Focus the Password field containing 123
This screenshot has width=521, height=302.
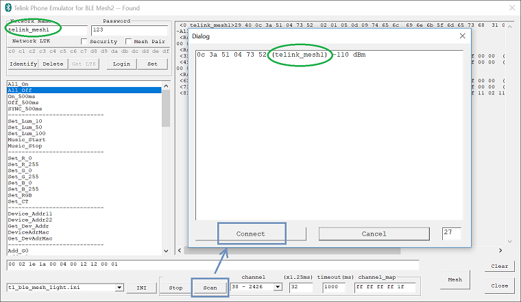(130, 30)
